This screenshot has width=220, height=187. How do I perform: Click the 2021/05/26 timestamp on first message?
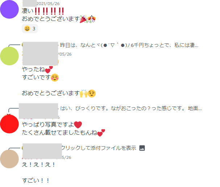pos(48,4)
